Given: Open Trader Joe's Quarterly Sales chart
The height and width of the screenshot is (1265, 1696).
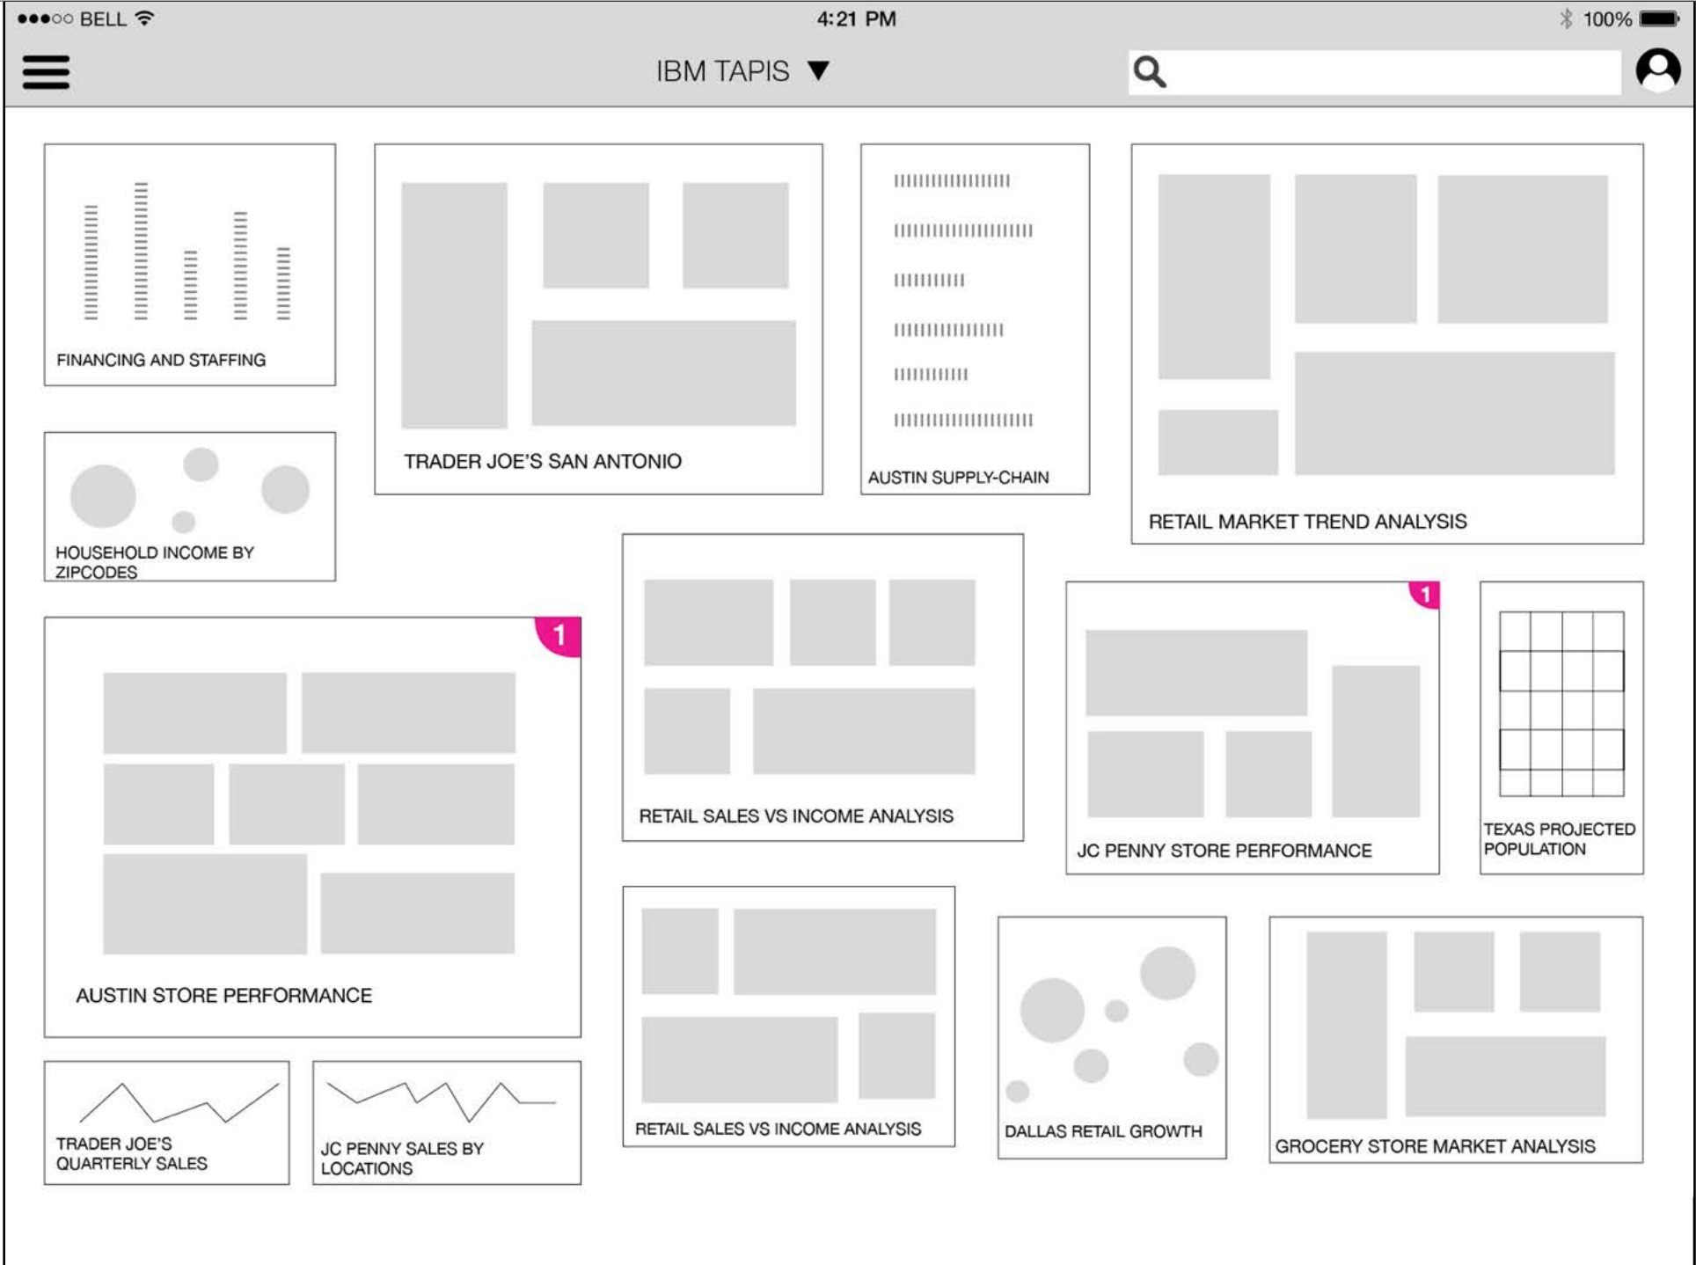Looking at the screenshot, I should pos(166,1122).
